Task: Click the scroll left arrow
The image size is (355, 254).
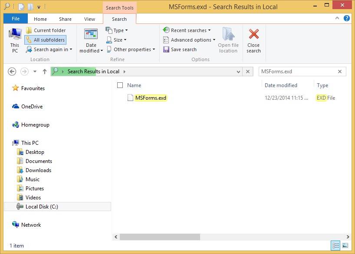Action: coord(116,237)
